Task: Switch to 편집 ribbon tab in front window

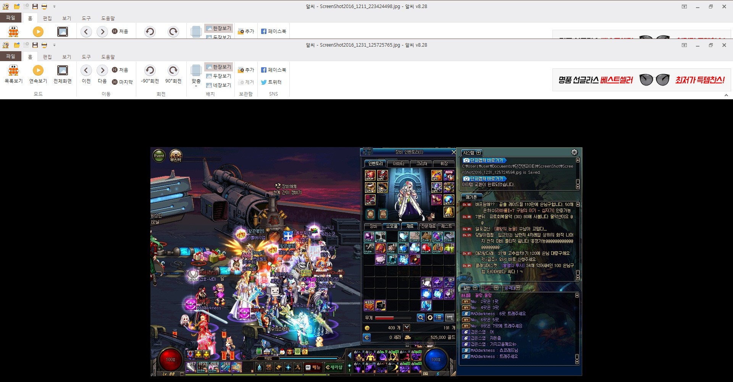Action: 47,57
